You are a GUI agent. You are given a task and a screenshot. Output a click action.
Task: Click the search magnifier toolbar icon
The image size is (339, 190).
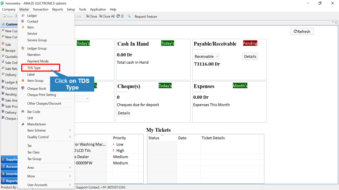click(129, 16)
